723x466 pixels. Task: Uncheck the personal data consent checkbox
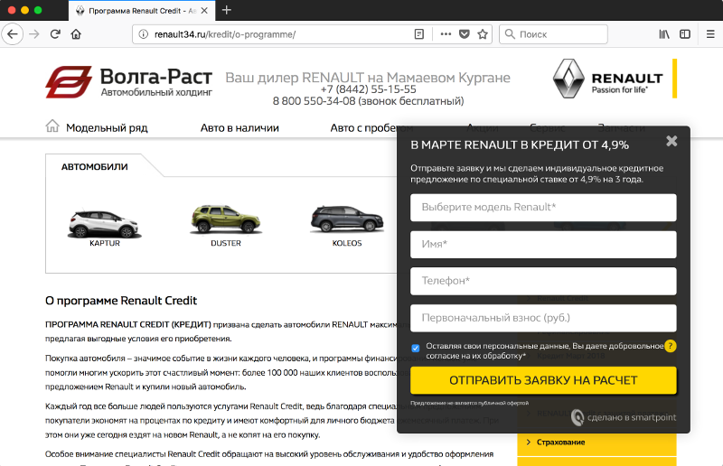416,348
